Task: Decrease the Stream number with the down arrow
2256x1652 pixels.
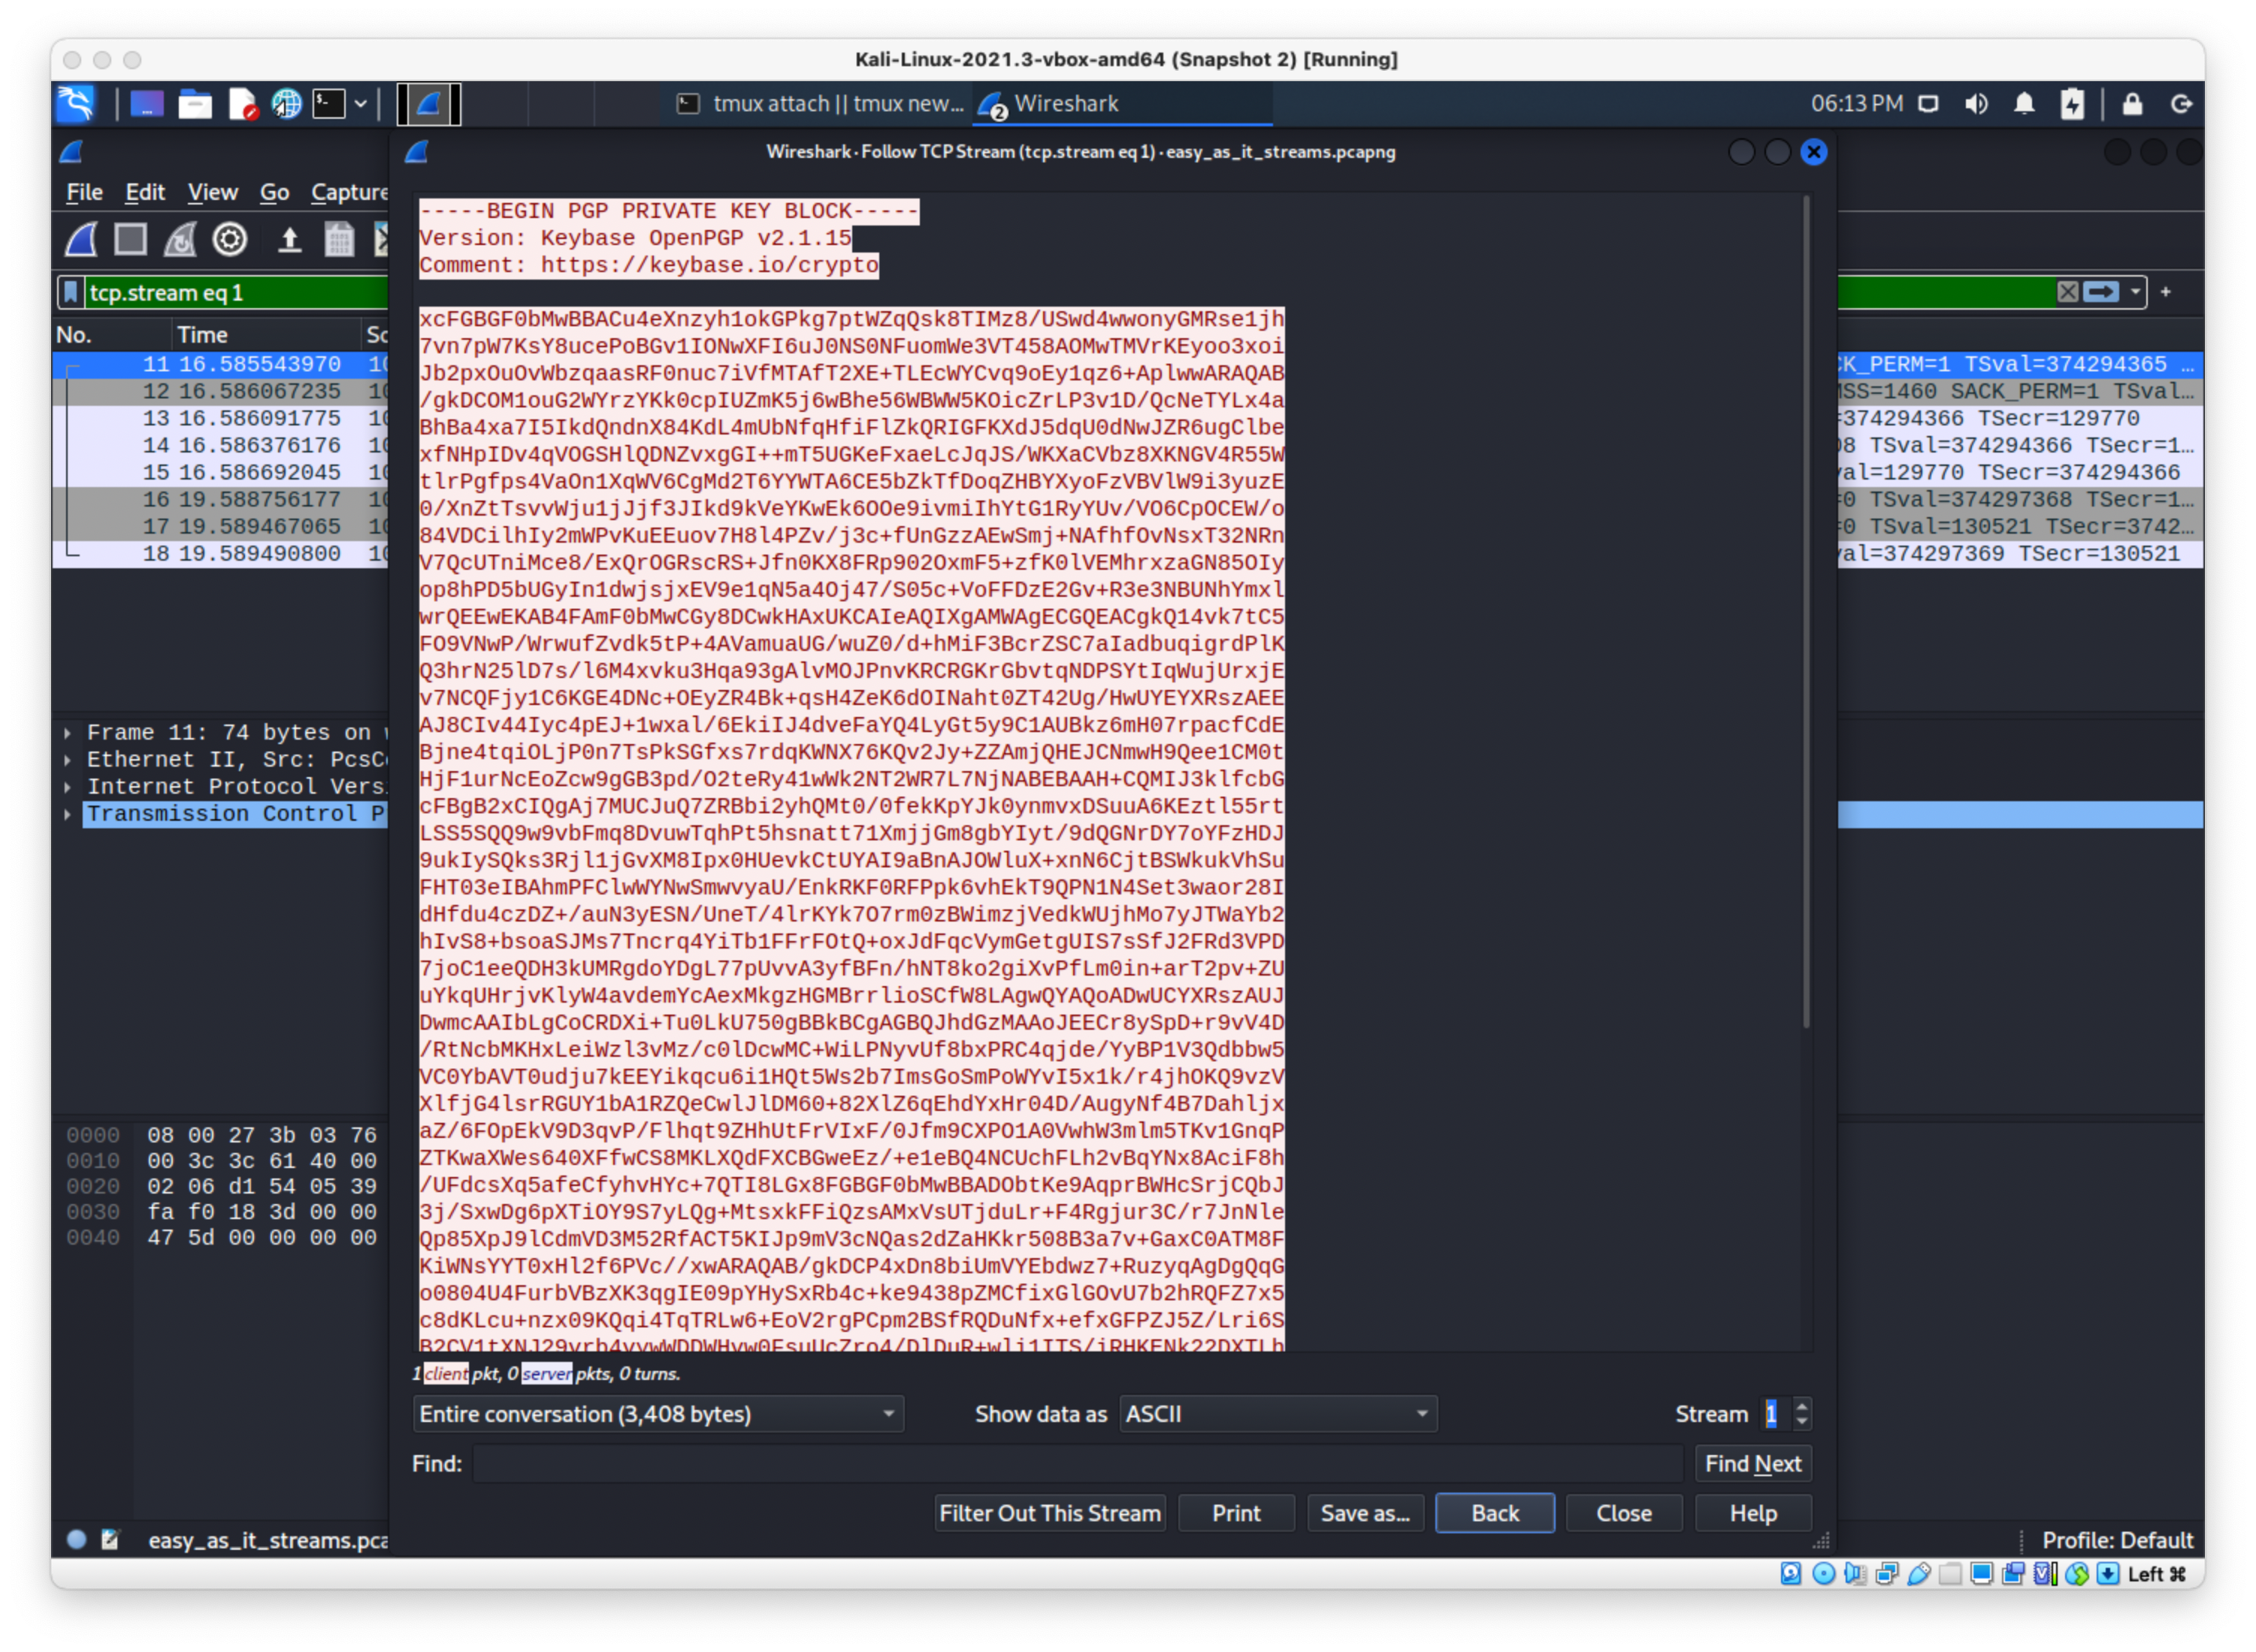Action: coord(1802,1422)
